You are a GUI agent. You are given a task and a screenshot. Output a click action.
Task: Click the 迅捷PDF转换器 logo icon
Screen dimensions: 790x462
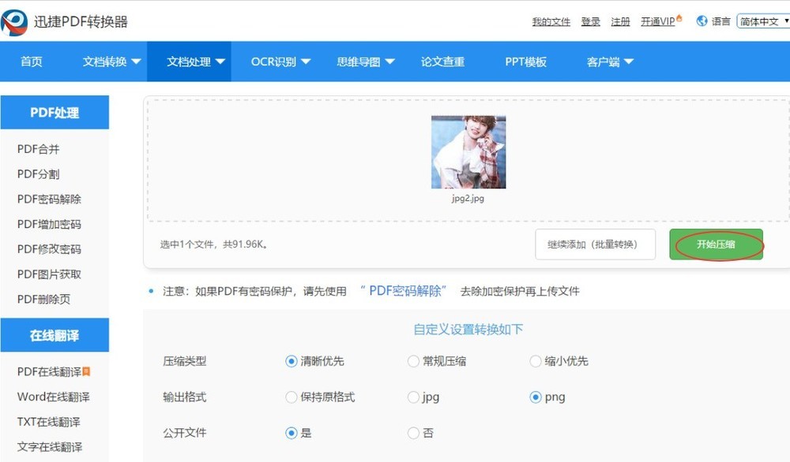(x=14, y=21)
